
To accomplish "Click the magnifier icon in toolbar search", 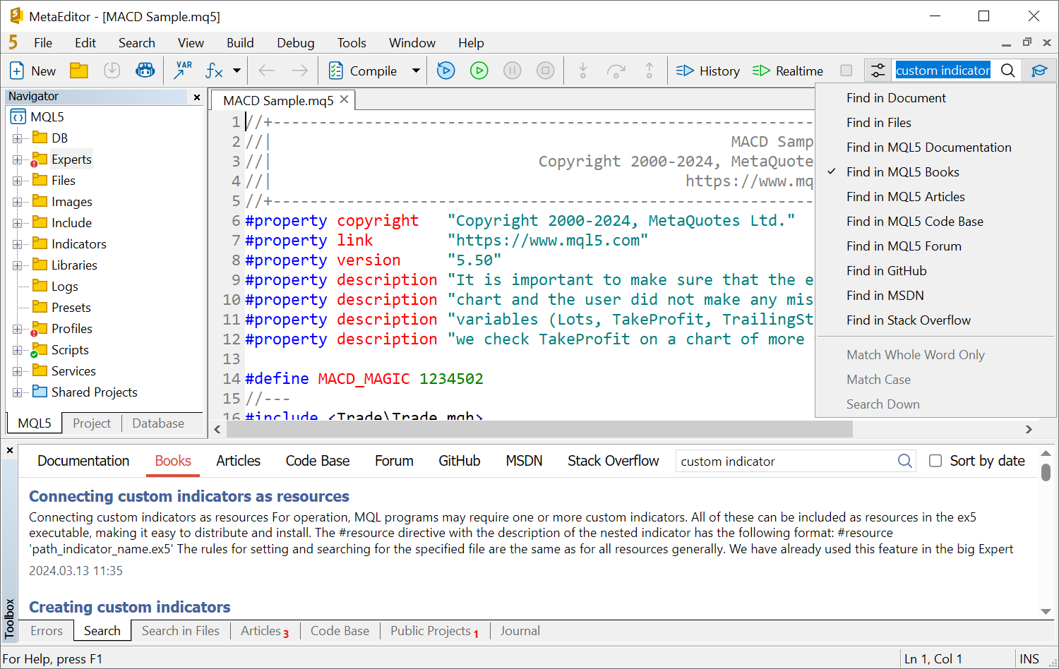I will 1008,71.
